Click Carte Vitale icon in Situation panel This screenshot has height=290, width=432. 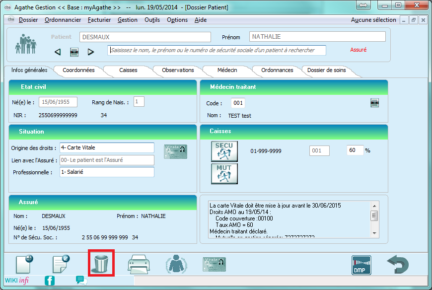coord(175,151)
